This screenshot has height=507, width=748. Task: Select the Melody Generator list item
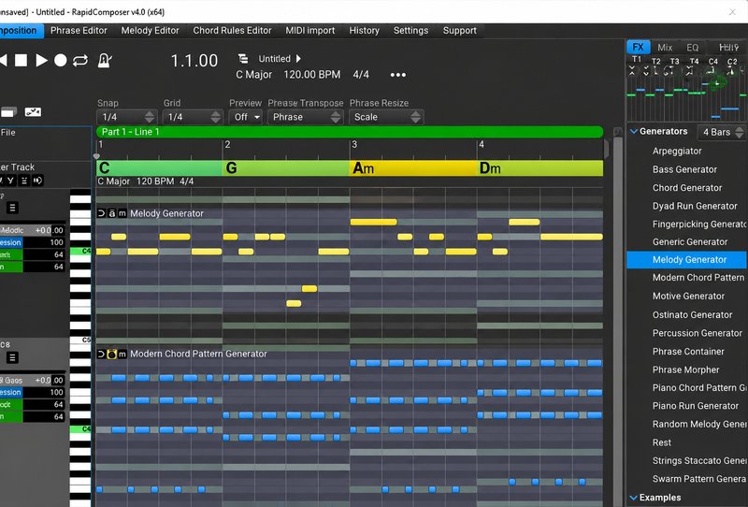click(686, 260)
